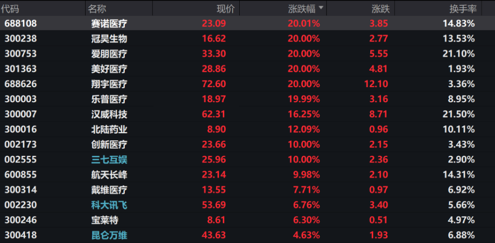
Task: Open stock 赛诺医疗 row
Action: tap(109, 23)
